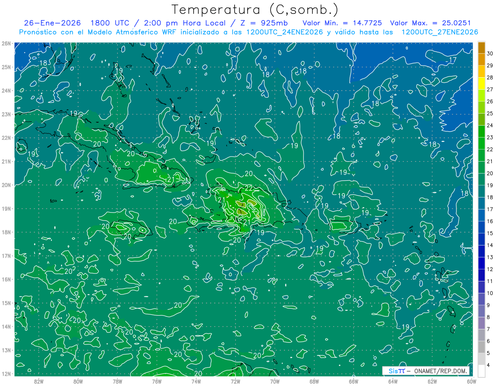The image size is (501, 387).
Task: Click the "Valor Min. = 14.7725" readout
Action: click(342, 23)
